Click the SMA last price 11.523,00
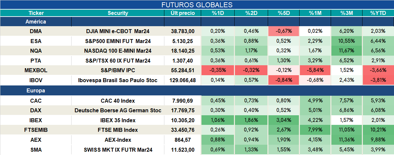Screen dimensions: 394x155 (x=183, y=150)
